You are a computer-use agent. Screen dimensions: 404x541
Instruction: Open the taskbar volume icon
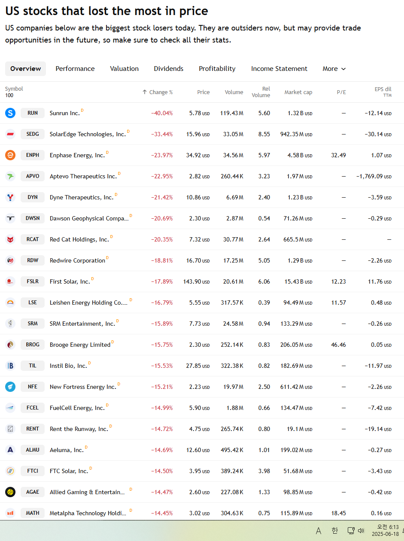point(361,531)
